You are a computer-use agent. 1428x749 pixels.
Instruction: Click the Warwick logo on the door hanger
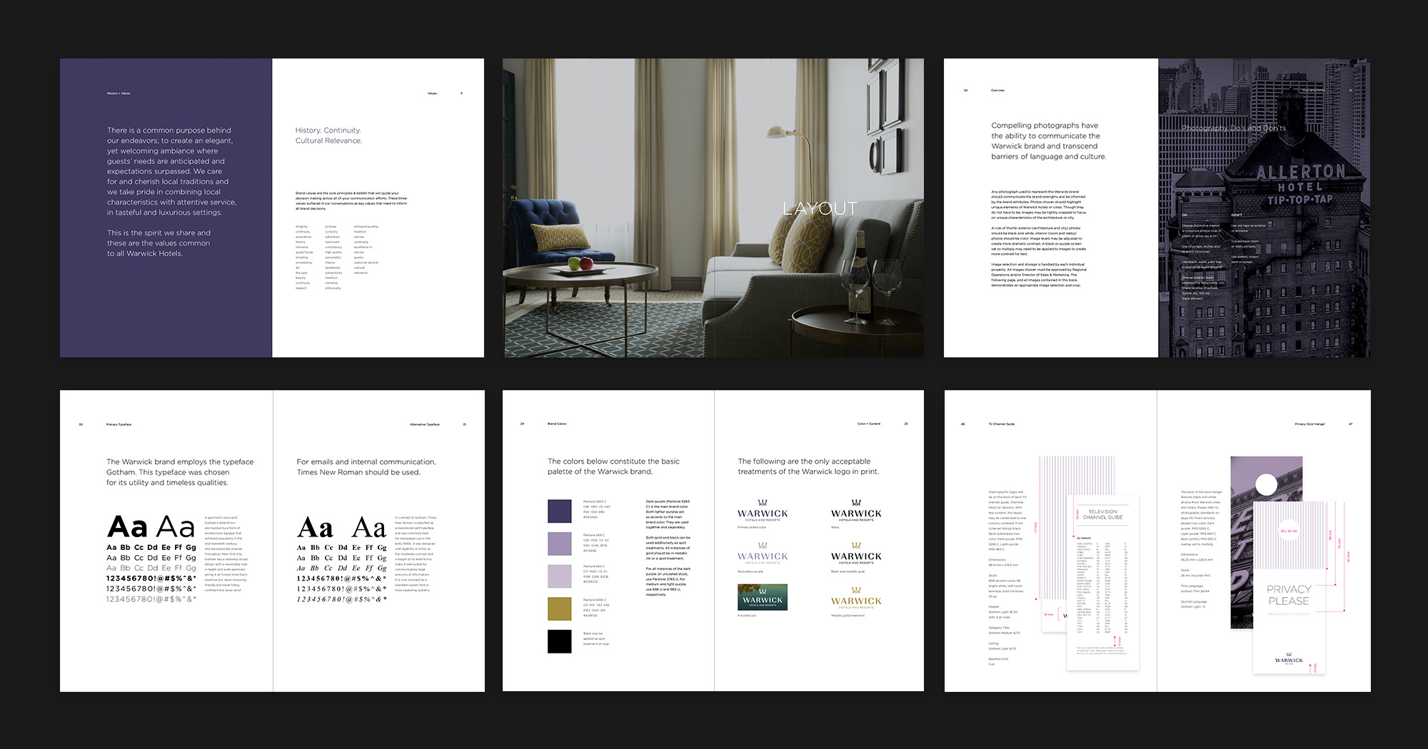point(1289,658)
